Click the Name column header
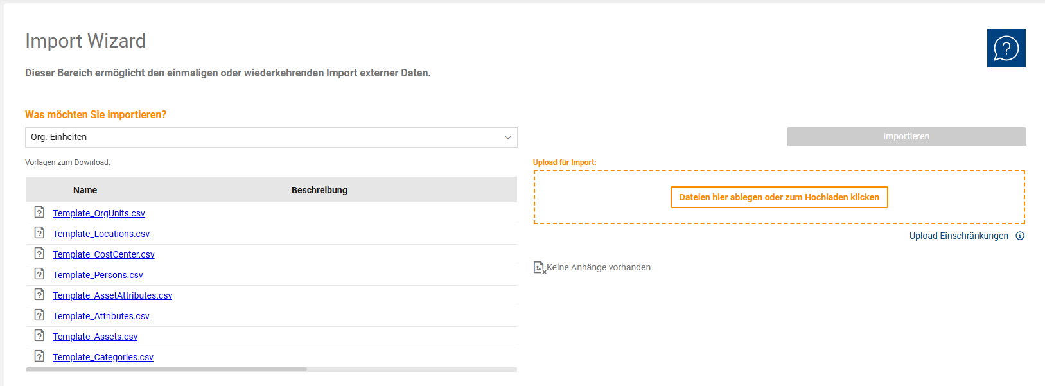1045x386 pixels. point(85,190)
